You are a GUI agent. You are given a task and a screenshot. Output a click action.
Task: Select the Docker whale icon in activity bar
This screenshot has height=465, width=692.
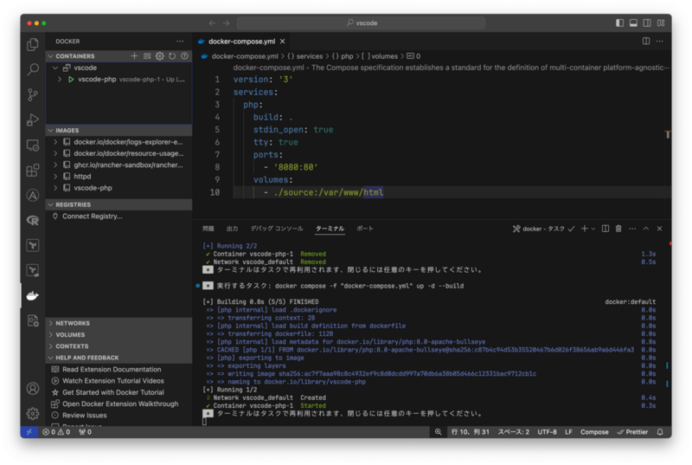(x=33, y=295)
